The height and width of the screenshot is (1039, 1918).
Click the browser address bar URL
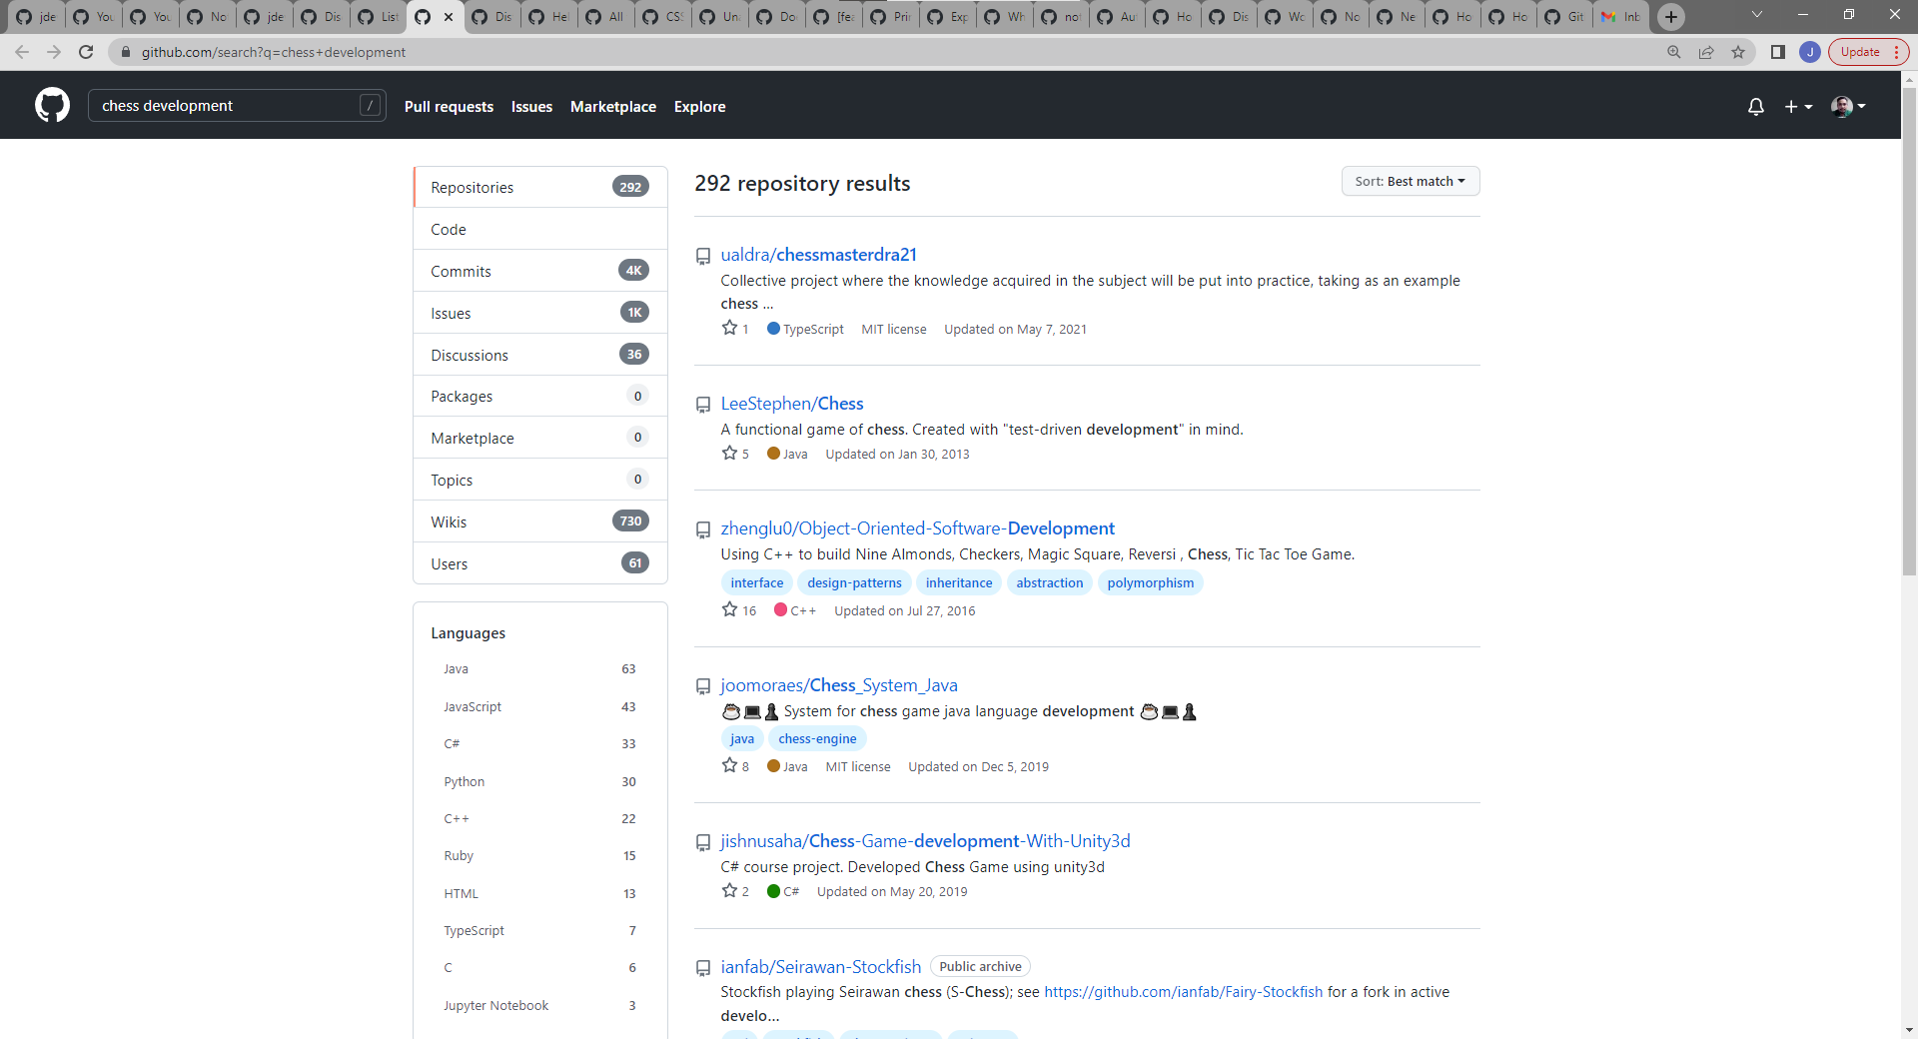tap(274, 52)
